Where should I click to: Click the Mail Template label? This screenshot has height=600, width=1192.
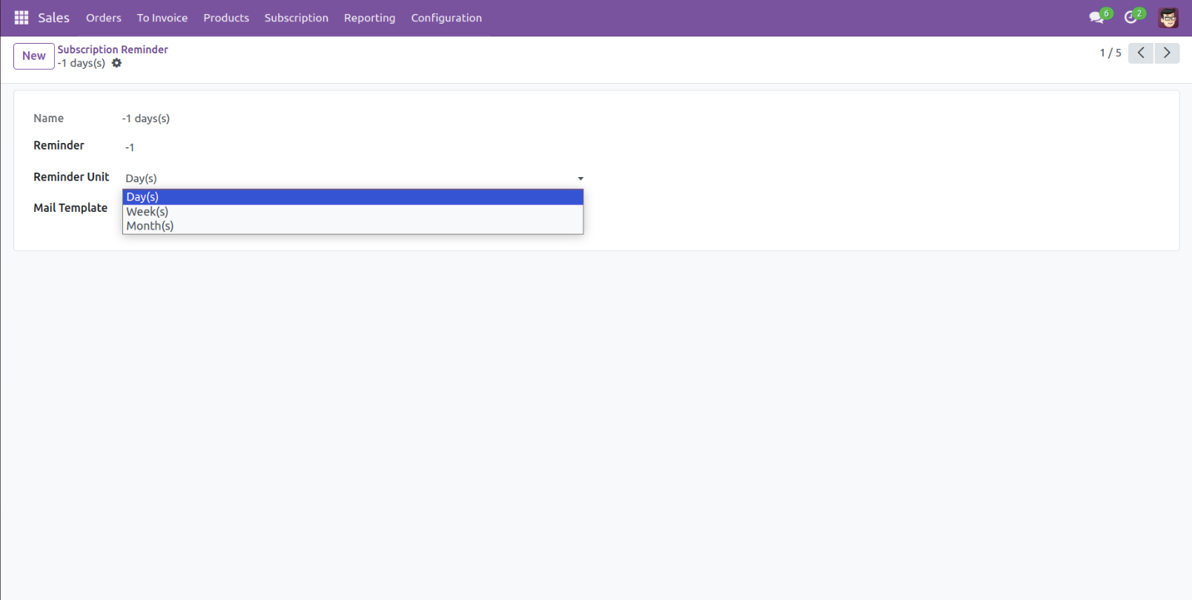pyautogui.click(x=70, y=208)
